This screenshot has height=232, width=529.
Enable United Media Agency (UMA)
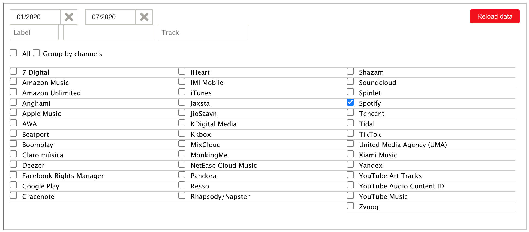(x=350, y=144)
